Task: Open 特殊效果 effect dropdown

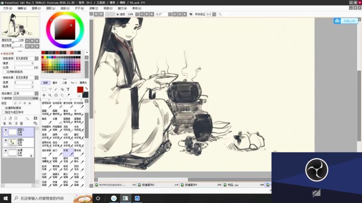Action: coord(37,78)
